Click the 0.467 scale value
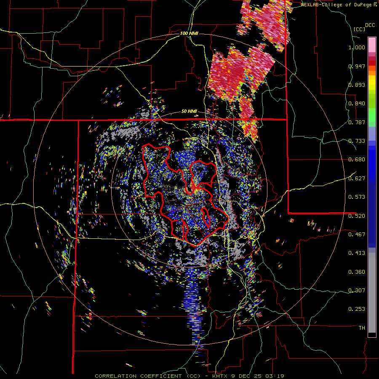 tap(357, 234)
